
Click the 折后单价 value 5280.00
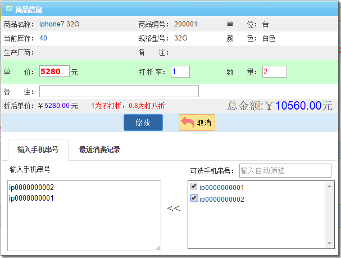tap(57, 106)
